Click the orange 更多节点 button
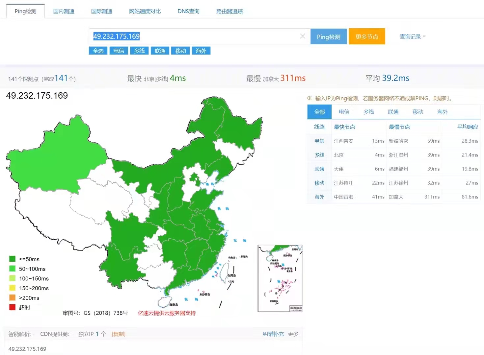This screenshot has width=484, height=355. [367, 36]
